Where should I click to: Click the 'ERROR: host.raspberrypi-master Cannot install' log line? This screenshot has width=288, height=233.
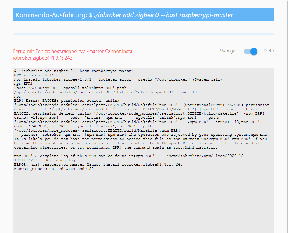(98, 164)
